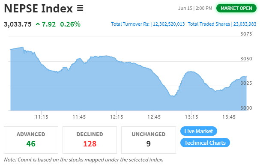Click the 13:45 time axis marker
Viewport: 260px width, 167px height.
click(x=229, y=117)
